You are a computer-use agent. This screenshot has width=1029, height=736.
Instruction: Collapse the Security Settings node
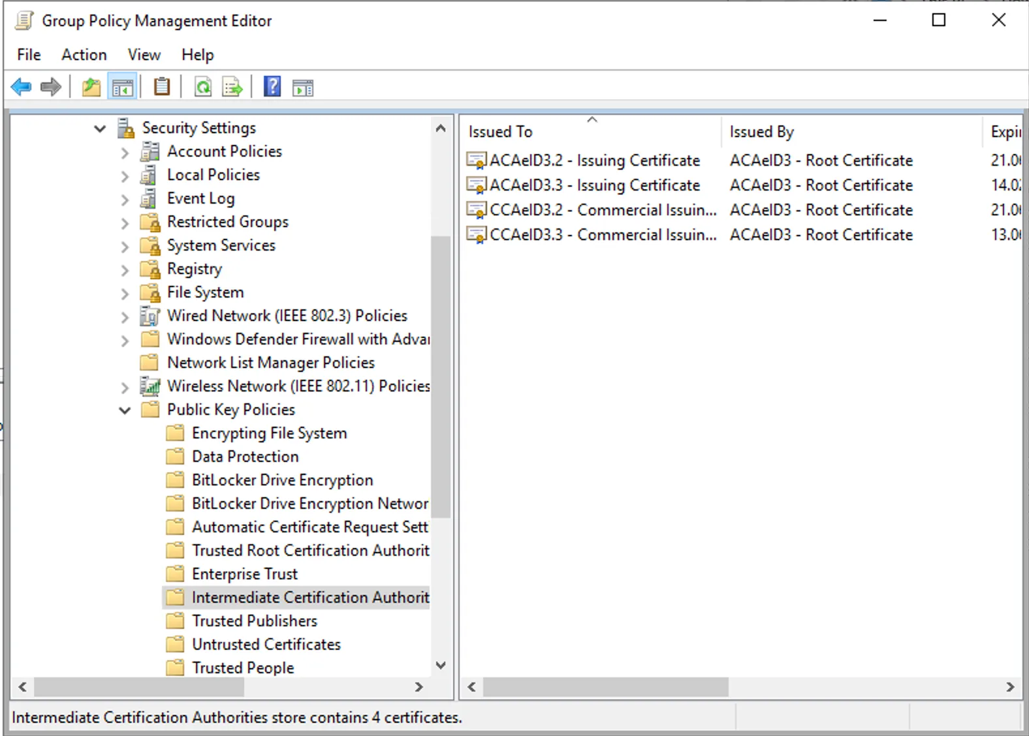100,129
